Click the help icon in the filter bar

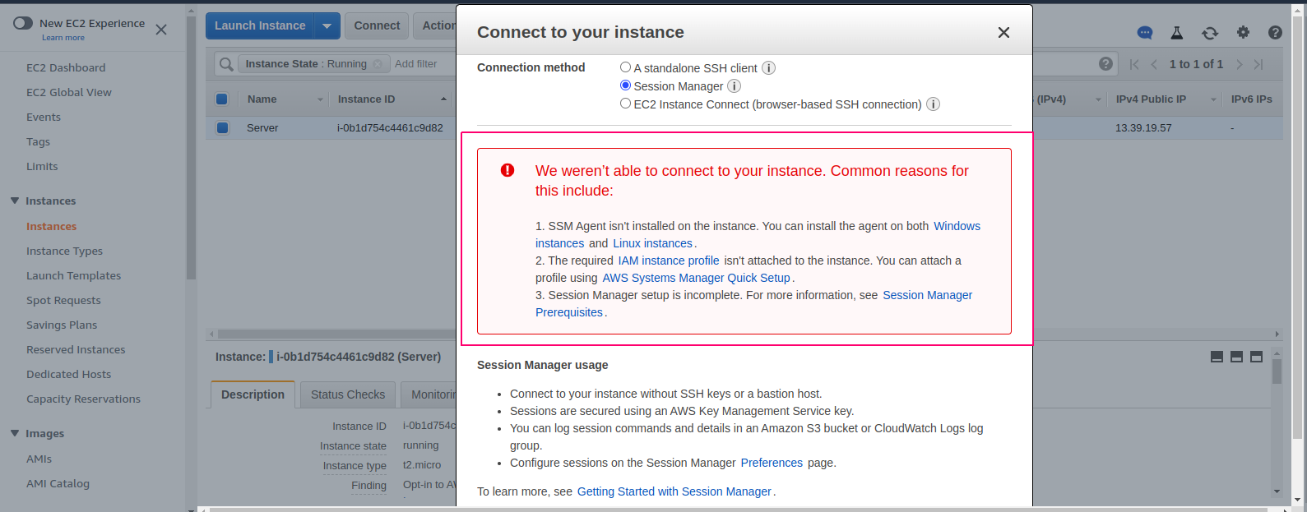(1106, 64)
